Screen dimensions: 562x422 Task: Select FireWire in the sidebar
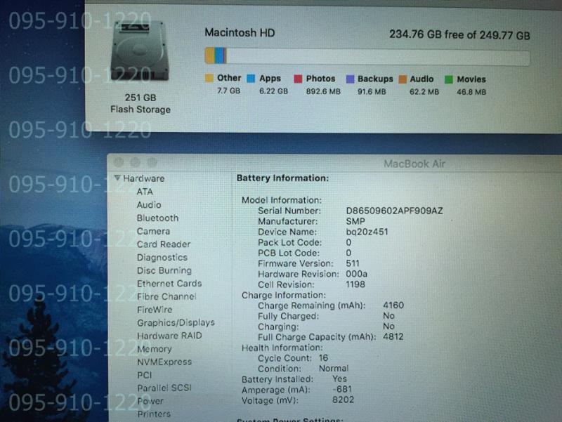[155, 310]
